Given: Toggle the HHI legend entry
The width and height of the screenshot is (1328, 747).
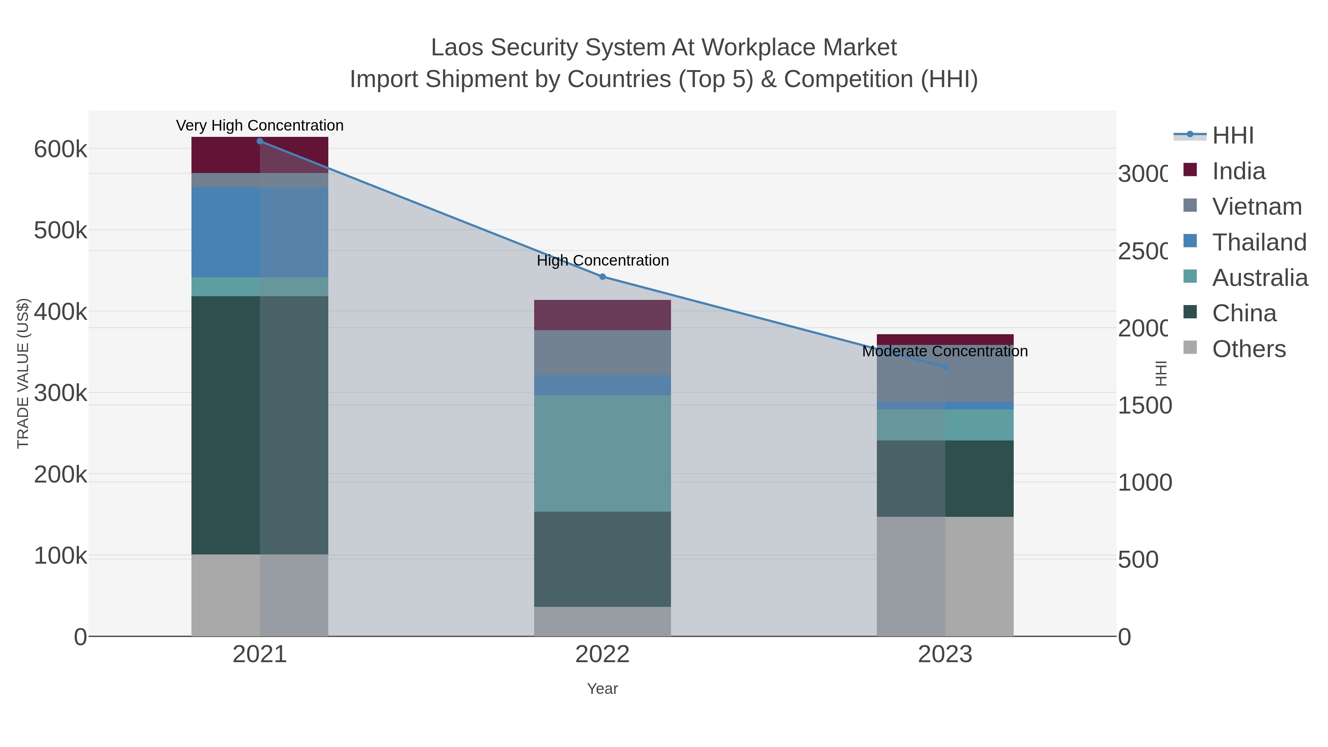Looking at the screenshot, I should (1214, 135).
